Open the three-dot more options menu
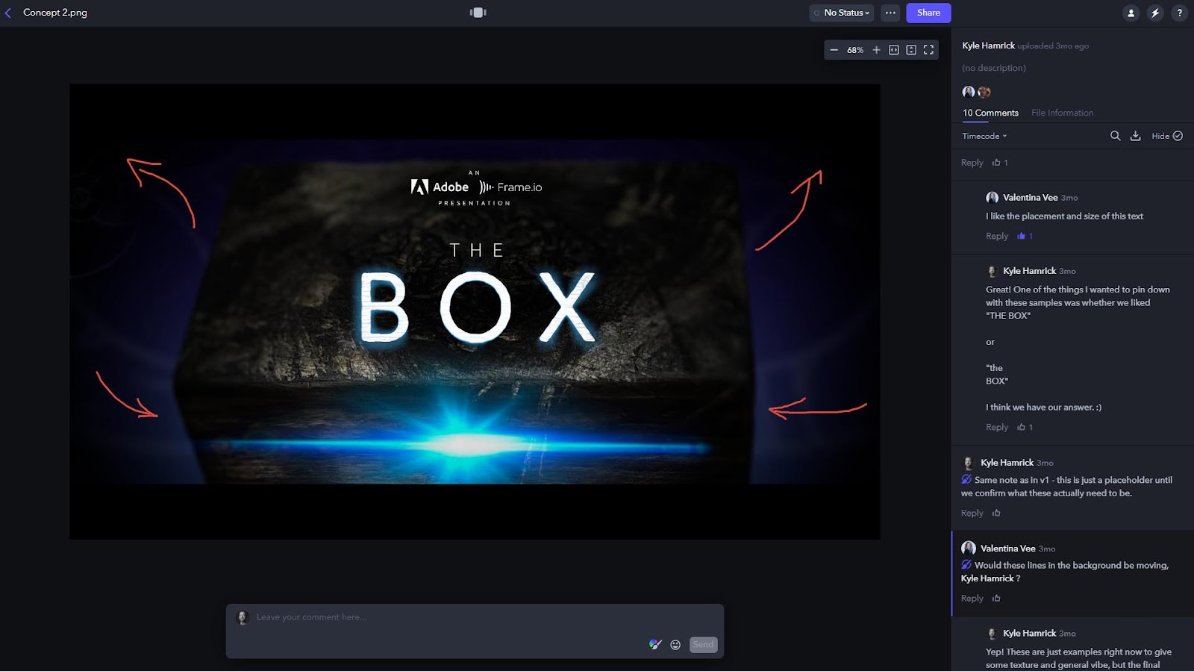 pos(890,13)
